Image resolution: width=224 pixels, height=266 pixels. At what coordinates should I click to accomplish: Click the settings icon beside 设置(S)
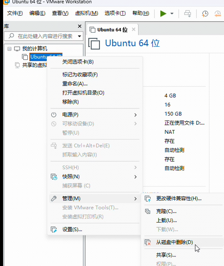coord(54,230)
